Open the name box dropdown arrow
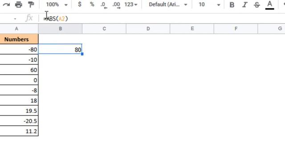The height and width of the screenshot is (160, 285). (15, 19)
